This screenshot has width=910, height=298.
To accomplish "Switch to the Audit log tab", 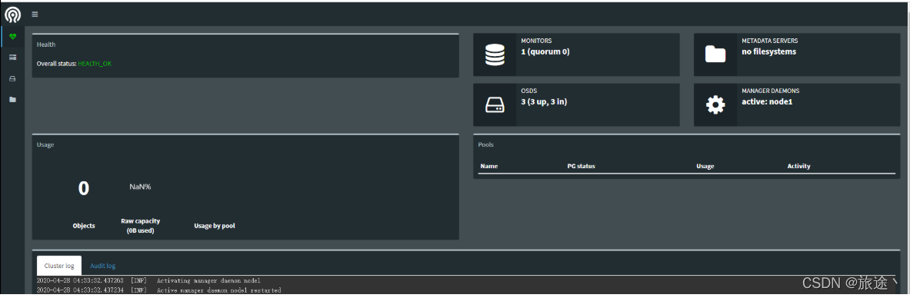I will pyautogui.click(x=103, y=266).
